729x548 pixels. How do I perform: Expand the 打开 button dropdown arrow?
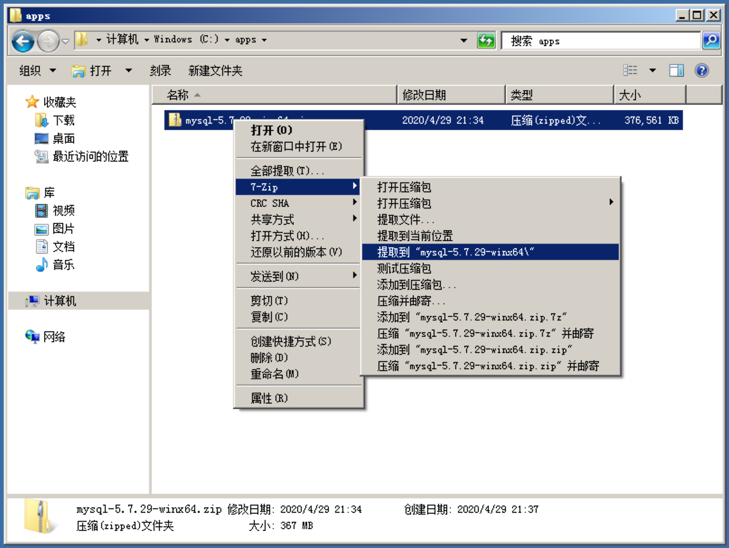[129, 70]
